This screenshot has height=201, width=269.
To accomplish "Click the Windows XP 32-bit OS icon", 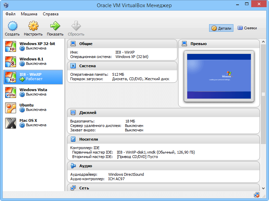I will [11, 46].
